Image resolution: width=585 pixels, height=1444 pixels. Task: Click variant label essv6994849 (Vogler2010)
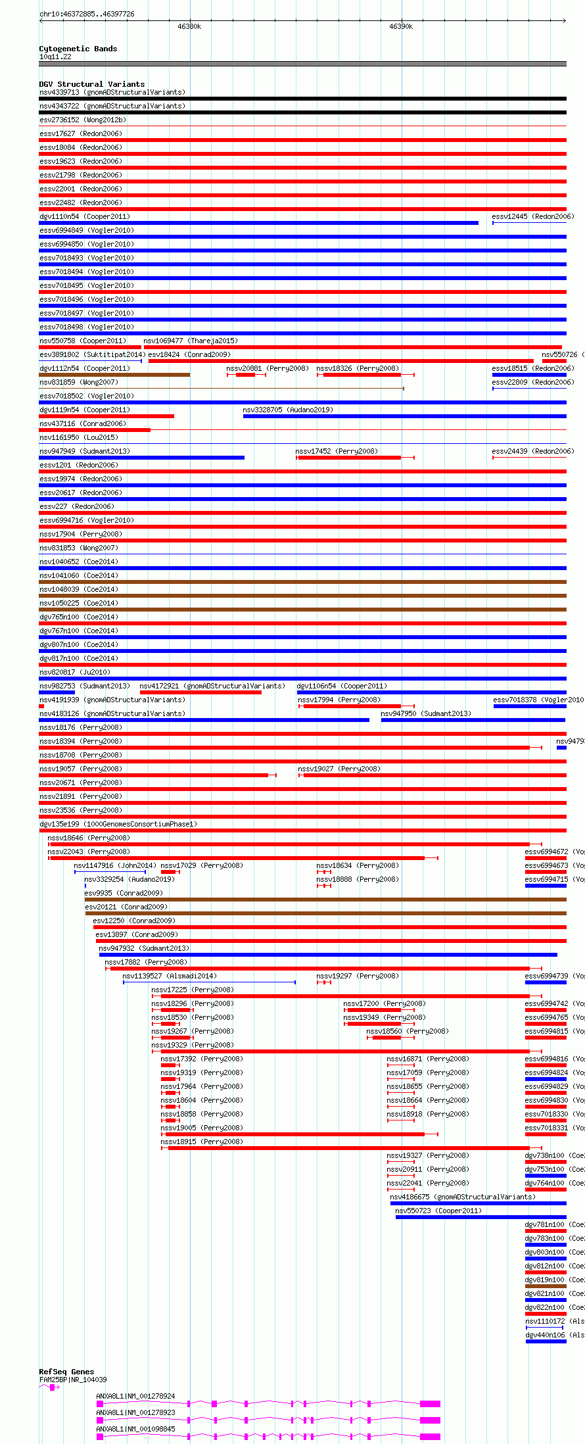point(87,230)
